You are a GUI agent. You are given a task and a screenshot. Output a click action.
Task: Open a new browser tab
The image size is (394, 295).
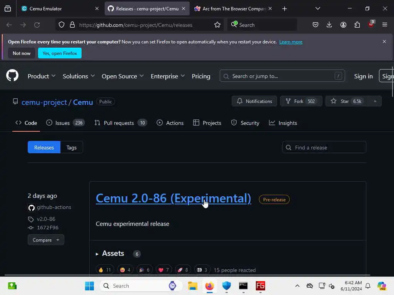click(x=284, y=9)
